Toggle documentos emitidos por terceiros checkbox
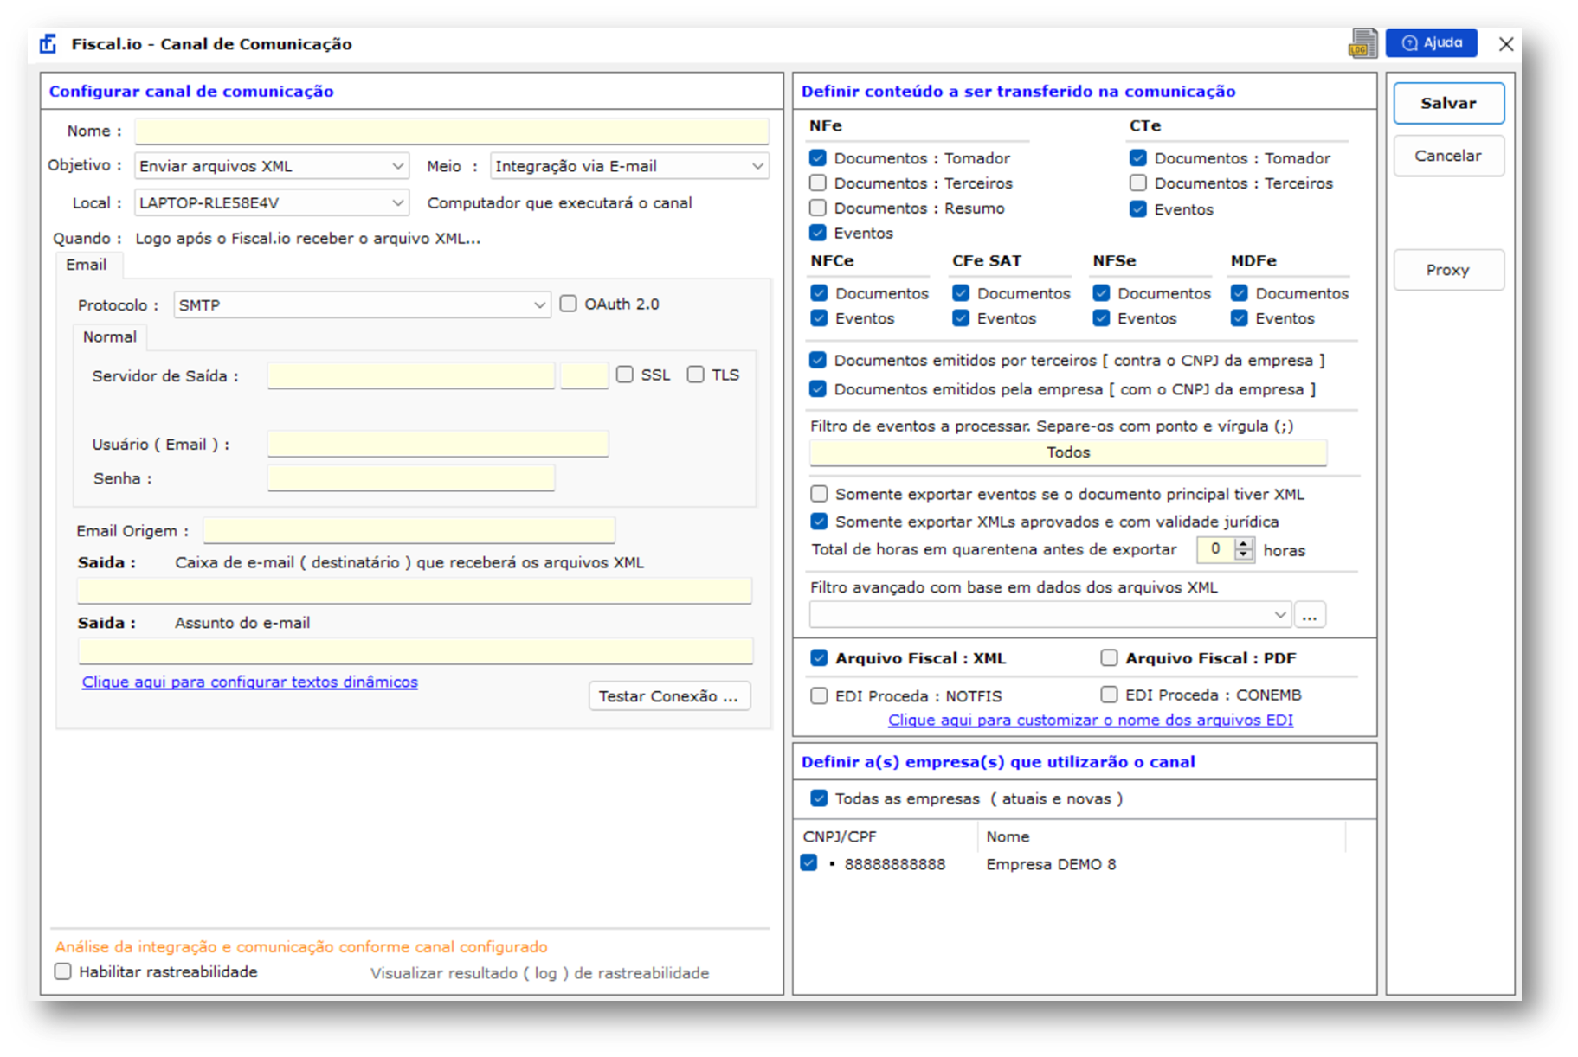The image size is (1578, 1057). pos(818,360)
